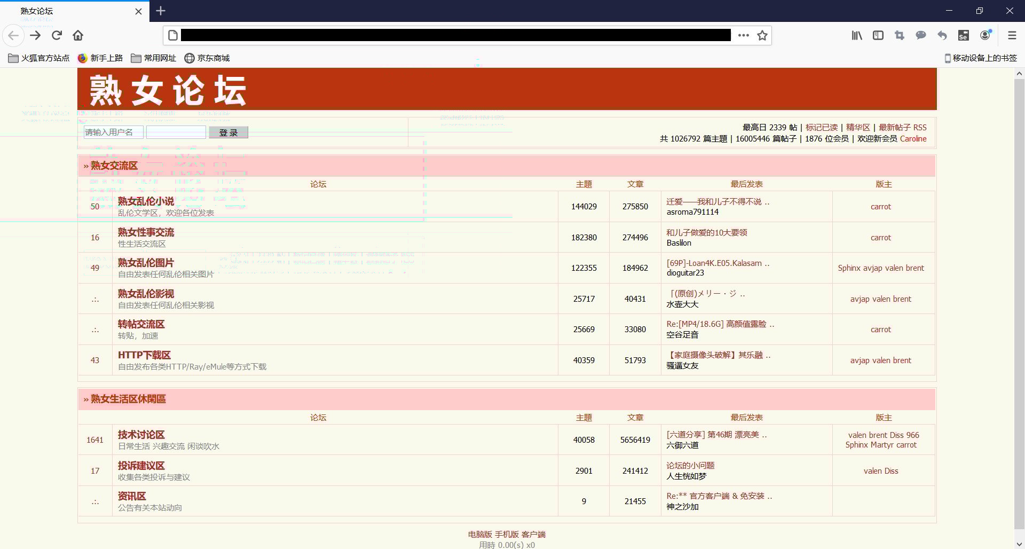Open the Library bookshelf icon

coord(857,35)
